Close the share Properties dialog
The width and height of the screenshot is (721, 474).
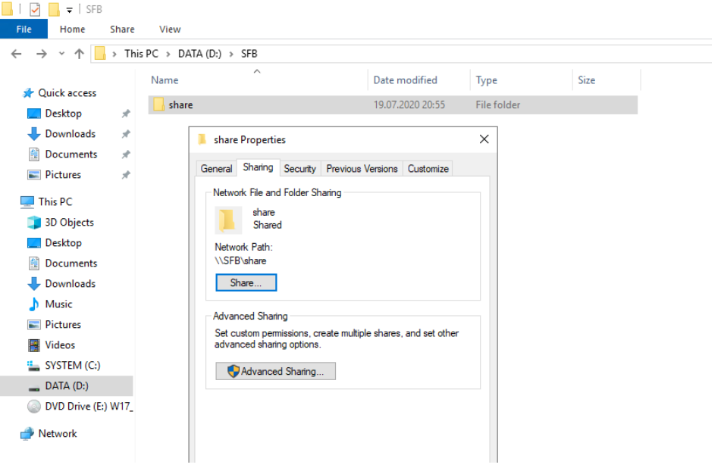(x=484, y=139)
